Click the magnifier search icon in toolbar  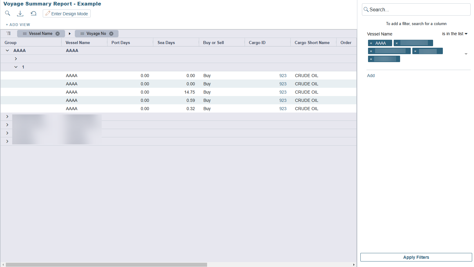8,13
